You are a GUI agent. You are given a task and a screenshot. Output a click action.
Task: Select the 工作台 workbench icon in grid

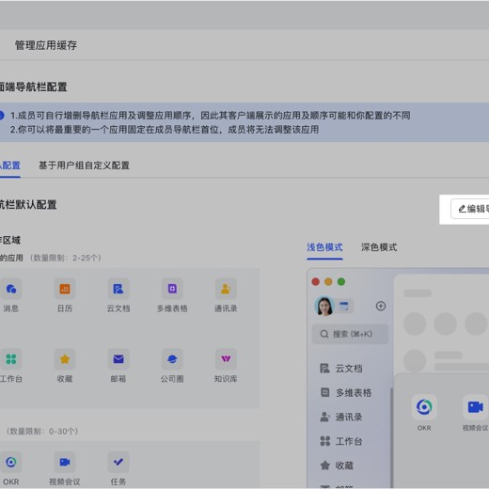pos(11,359)
